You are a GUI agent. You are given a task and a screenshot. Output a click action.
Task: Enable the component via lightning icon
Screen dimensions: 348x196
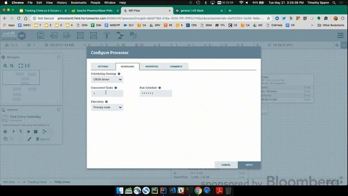[x=14, y=132]
